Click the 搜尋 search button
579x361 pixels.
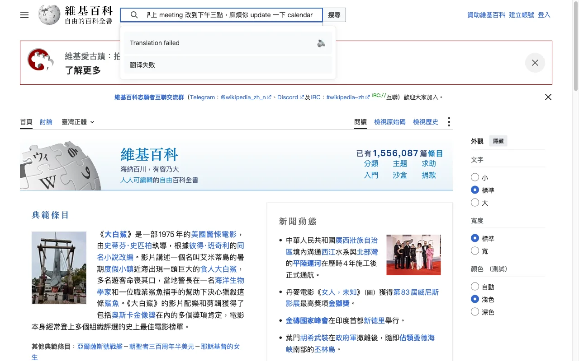[334, 15]
